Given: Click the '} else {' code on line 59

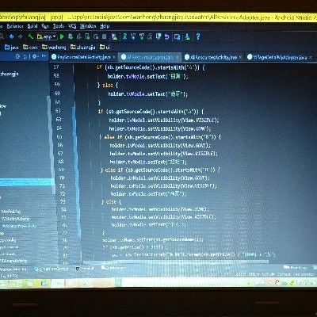Looking at the screenshot, I should click(x=108, y=85).
